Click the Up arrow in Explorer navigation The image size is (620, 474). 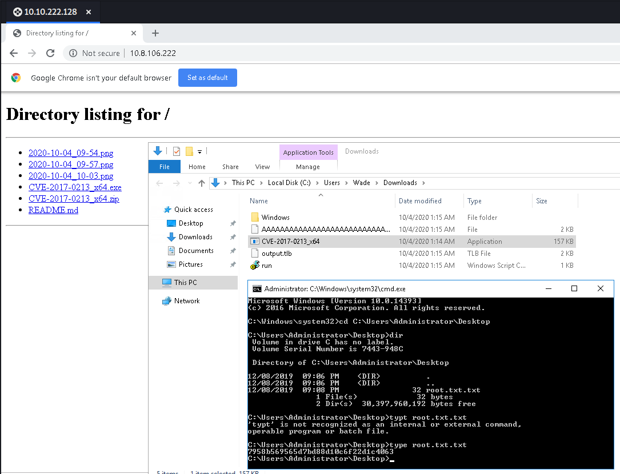201,183
